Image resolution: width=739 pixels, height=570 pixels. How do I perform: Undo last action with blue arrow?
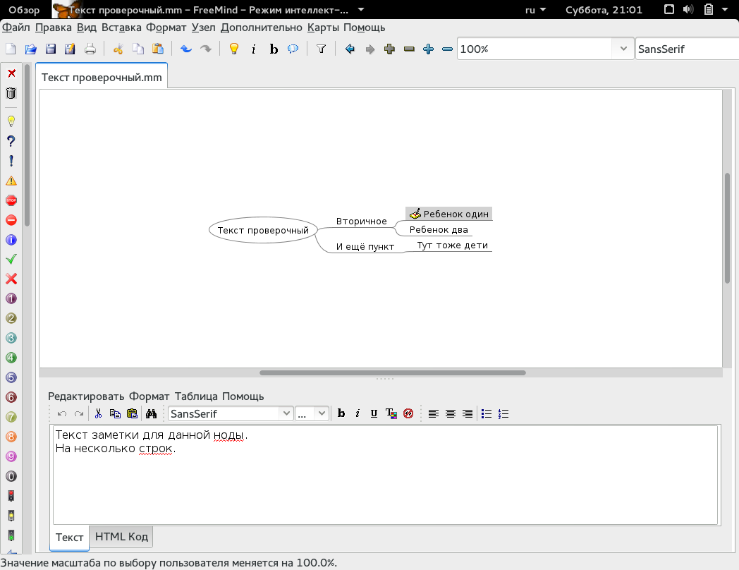coord(186,49)
